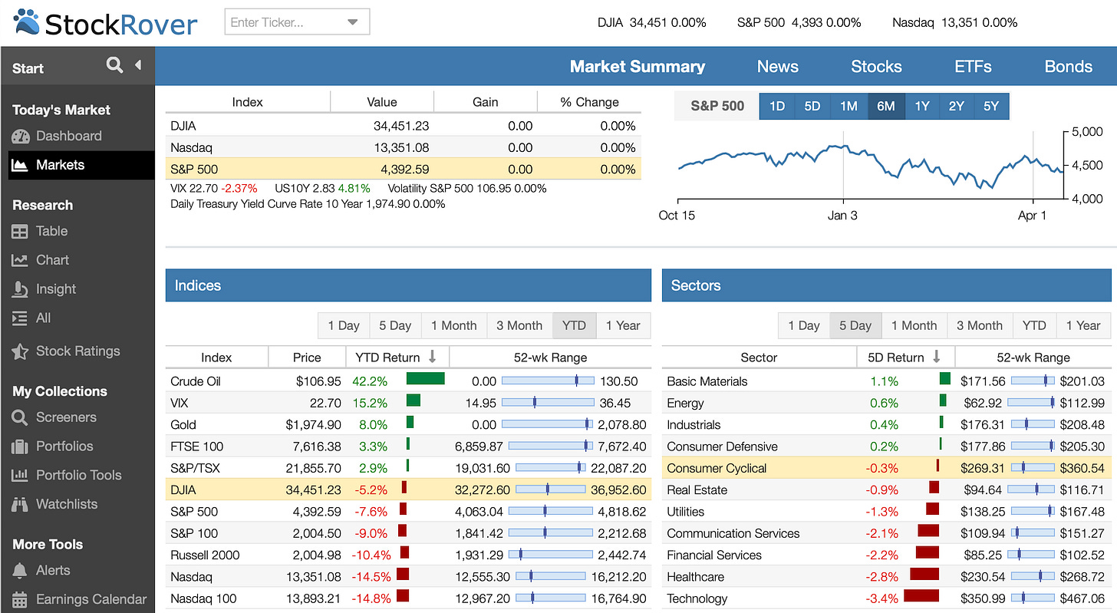Select Indices 1 Day period
The width and height of the screenshot is (1117, 613).
(x=344, y=325)
